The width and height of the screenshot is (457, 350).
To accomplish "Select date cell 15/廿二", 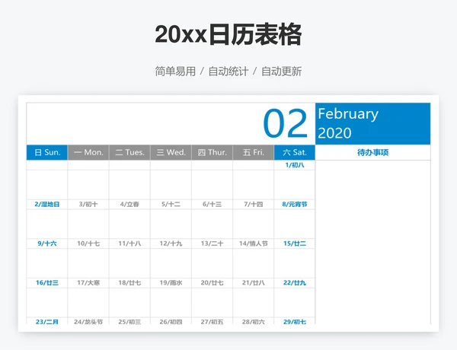I will pyautogui.click(x=295, y=243).
